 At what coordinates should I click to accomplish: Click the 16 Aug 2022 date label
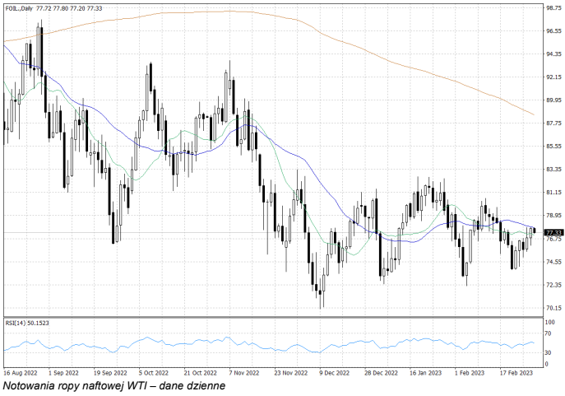tap(18, 371)
